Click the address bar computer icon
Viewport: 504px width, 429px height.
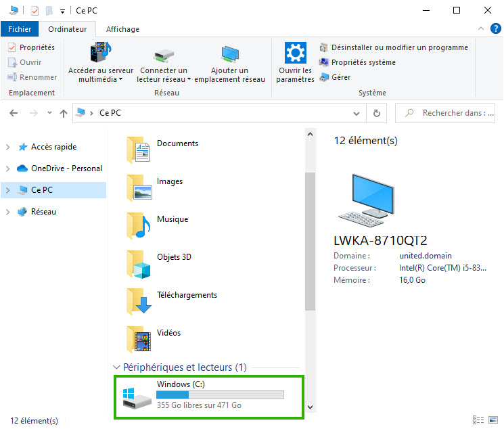pyautogui.click(x=81, y=112)
